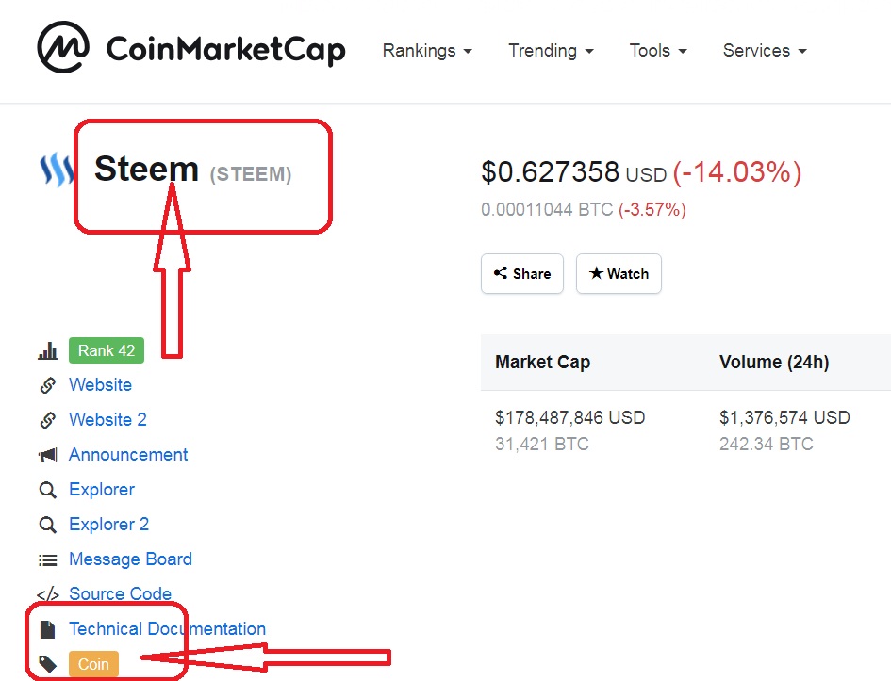The height and width of the screenshot is (681, 891).
Task: Click the magnifier icon beside Explorer 2
Action: (48, 525)
